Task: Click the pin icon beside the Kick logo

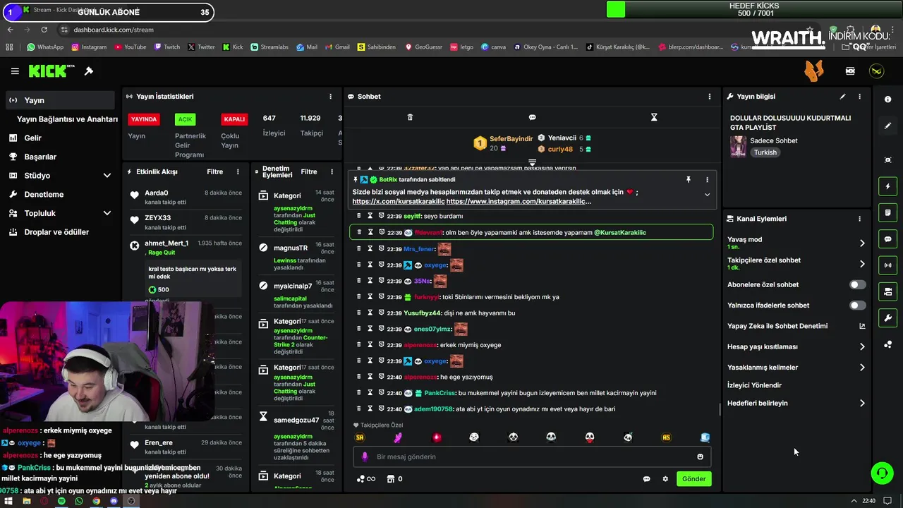Action: (89, 71)
